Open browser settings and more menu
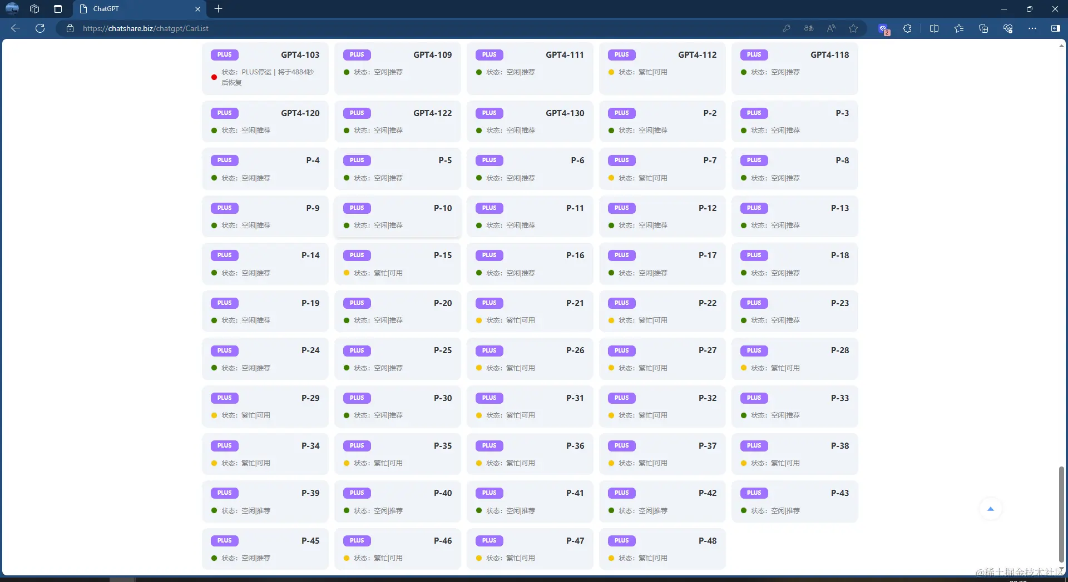1068x582 pixels. pos(1032,28)
